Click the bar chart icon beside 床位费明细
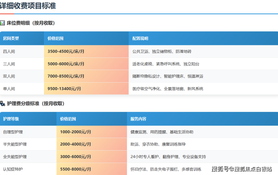Screen dimensions: 278x175 point(3,23)
